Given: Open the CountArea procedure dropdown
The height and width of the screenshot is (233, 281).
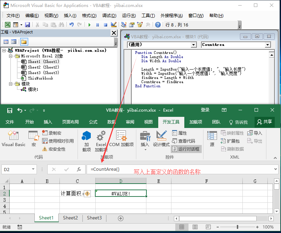Looking at the screenshot, I should [267, 45].
